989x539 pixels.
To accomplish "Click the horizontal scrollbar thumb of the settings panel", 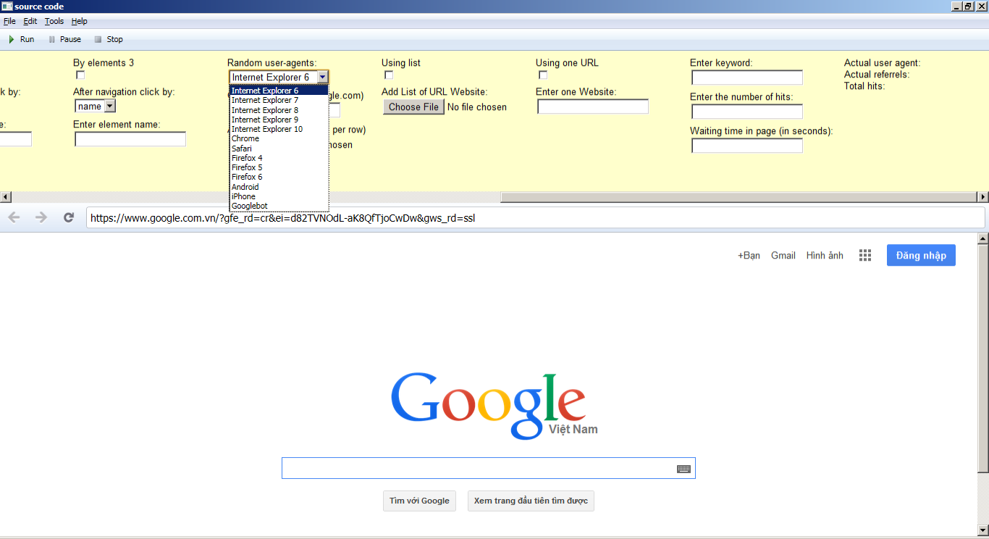I will pyautogui.click(x=738, y=197).
